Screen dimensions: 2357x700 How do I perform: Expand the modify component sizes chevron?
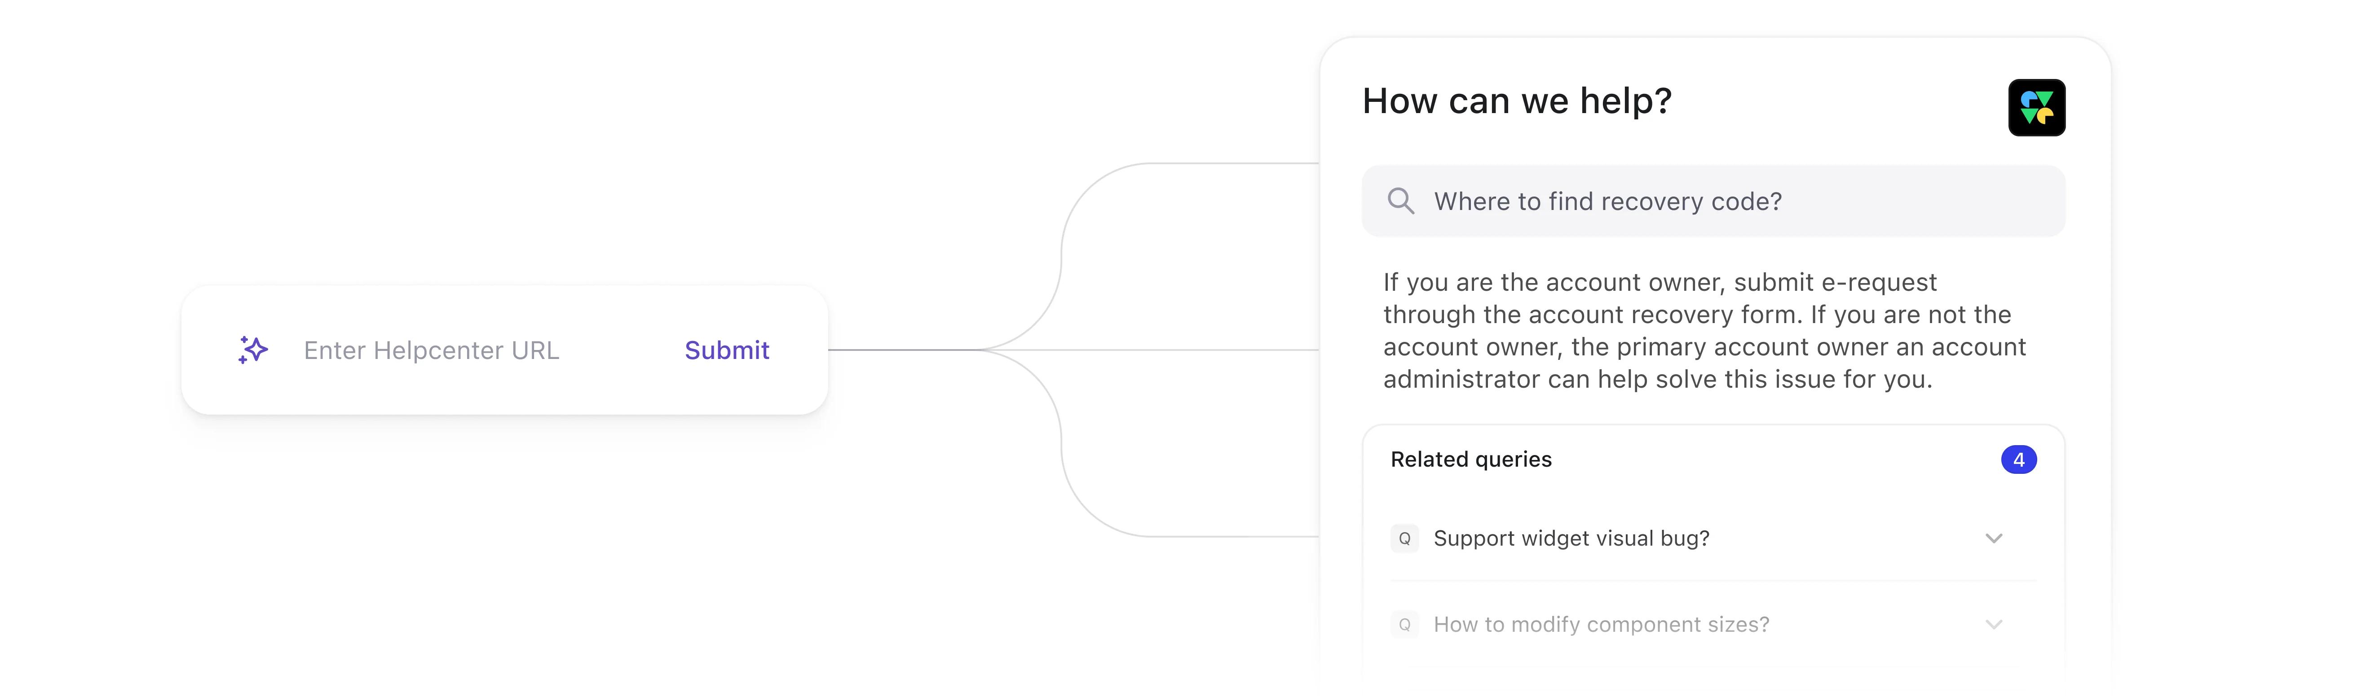(x=1994, y=624)
